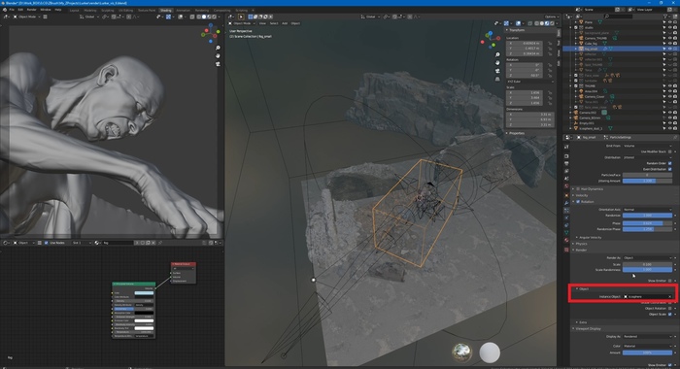Click the zoom magnifier icon in the left viewport

click(218, 48)
